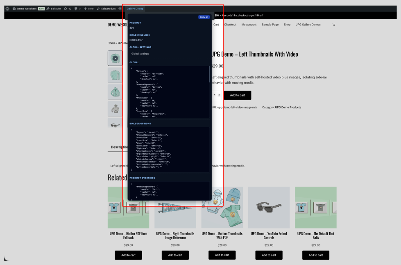Screen dimensions: 401x265
Task: Select the green long-sleeve shirt thumbnail
Action: (115, 75)
